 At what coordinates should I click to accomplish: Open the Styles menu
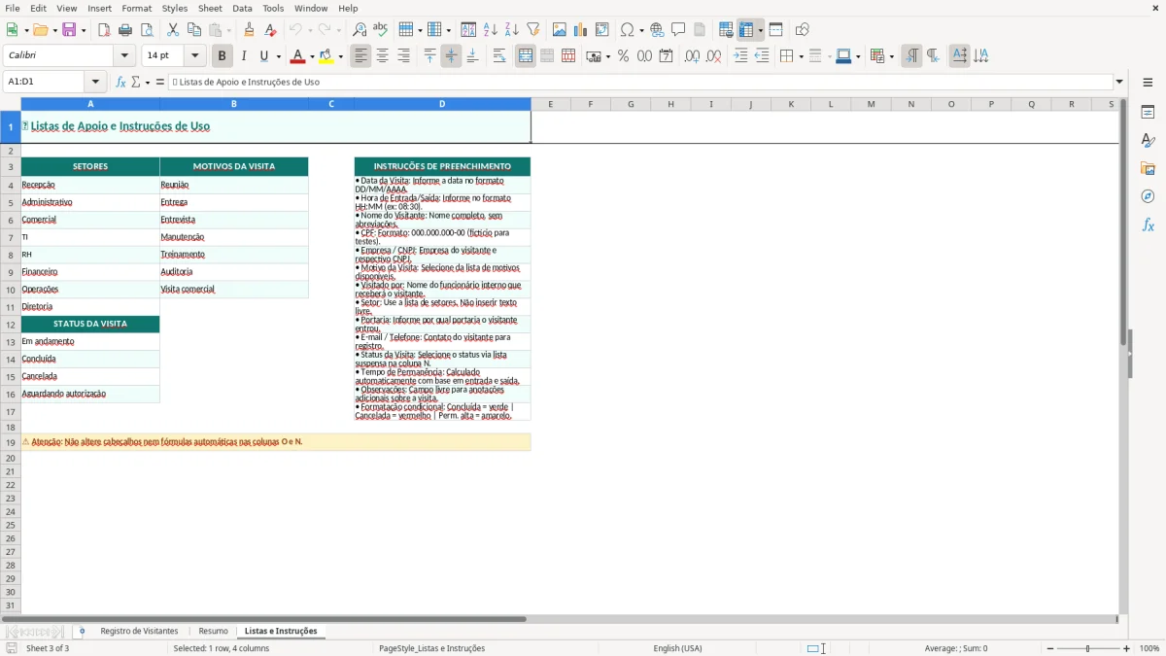(x=175, y=8)
